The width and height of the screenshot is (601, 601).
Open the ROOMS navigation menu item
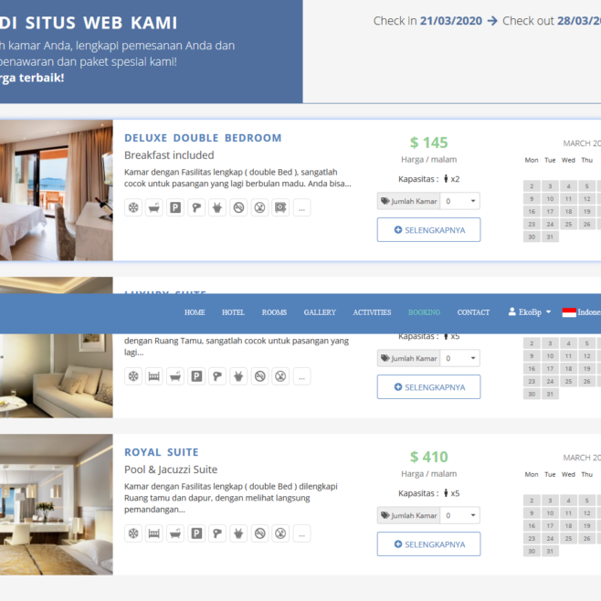pos(274,312)
